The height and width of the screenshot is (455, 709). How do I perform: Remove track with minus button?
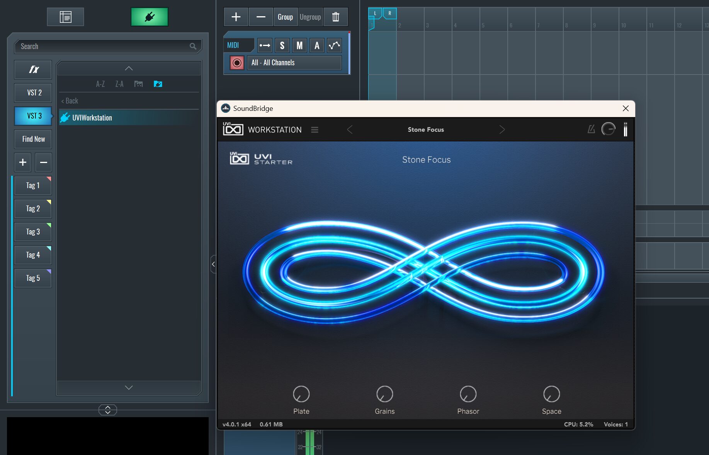261,17
